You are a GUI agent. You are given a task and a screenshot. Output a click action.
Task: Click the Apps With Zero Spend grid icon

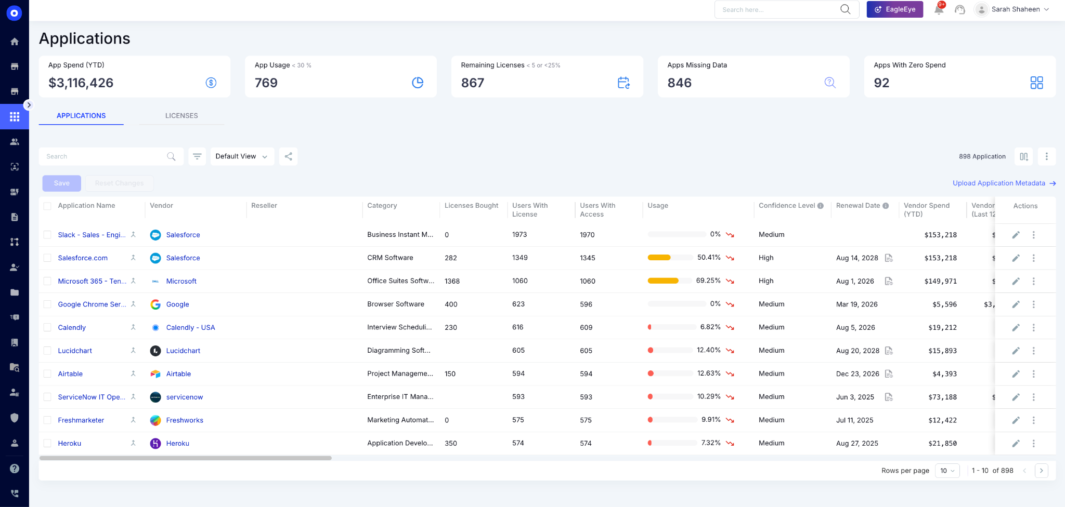click(1037, 83)
